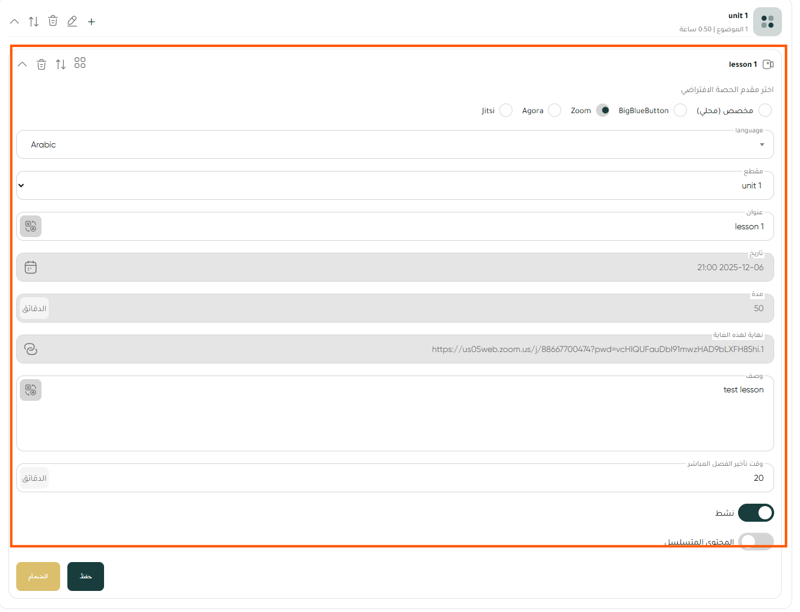Click the translate icon in the title field

pyautogui.click(x=31, y=226)
